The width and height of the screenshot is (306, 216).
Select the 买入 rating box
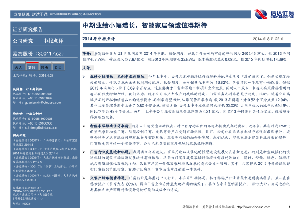tap(18, 67)
